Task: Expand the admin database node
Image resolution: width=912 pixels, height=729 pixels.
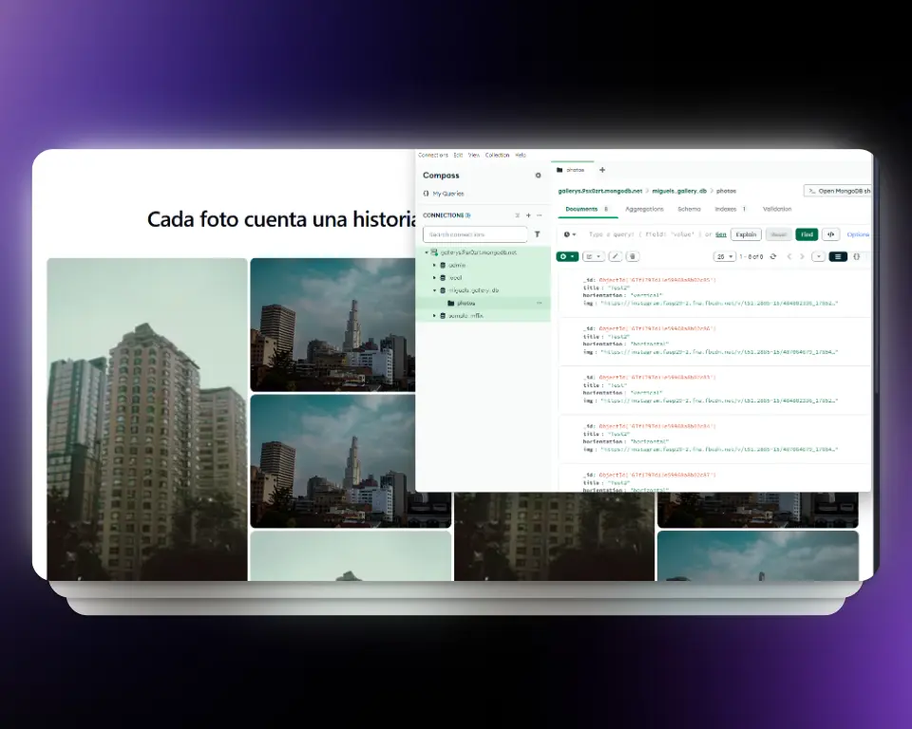Action: tap(434, 265)
